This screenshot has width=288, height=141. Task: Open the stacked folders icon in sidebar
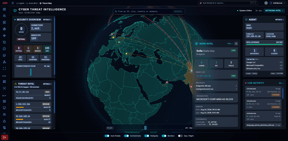click(x=4, y=55)
